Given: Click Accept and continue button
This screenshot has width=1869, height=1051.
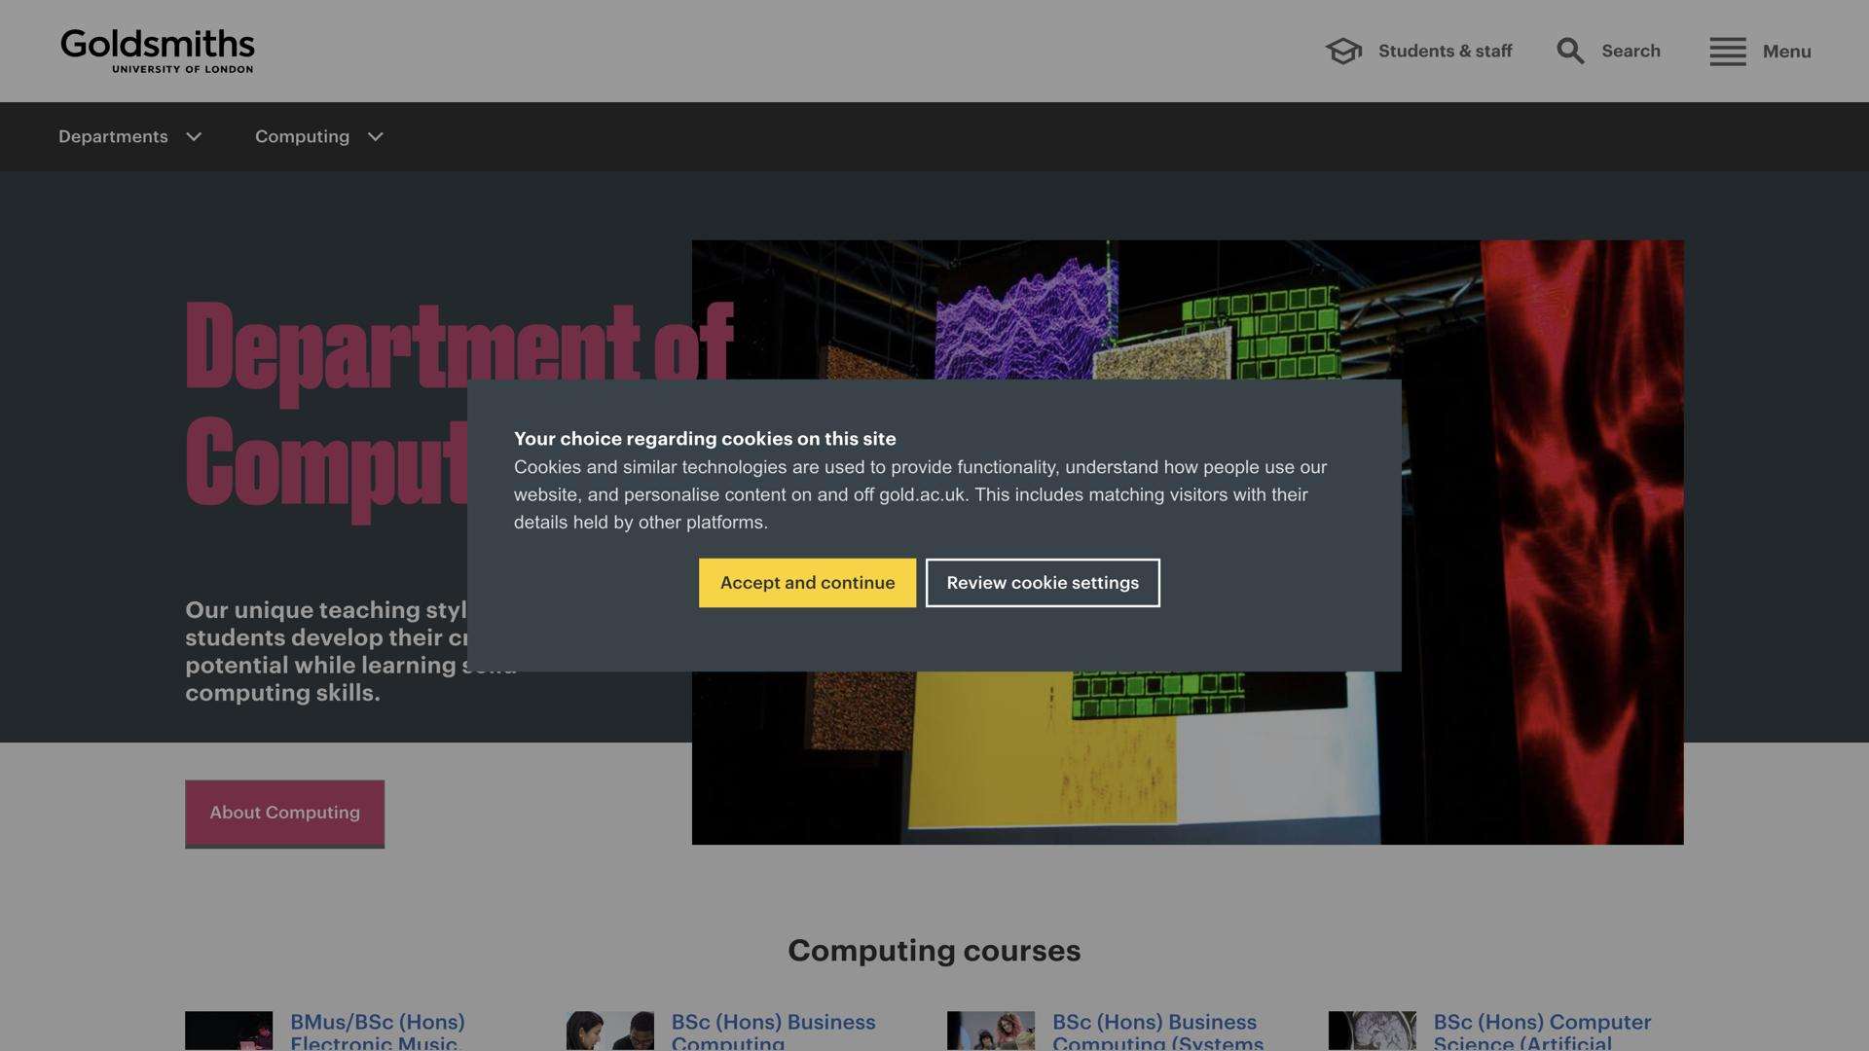Looking at the screenshot, I should tap(807, 583).
